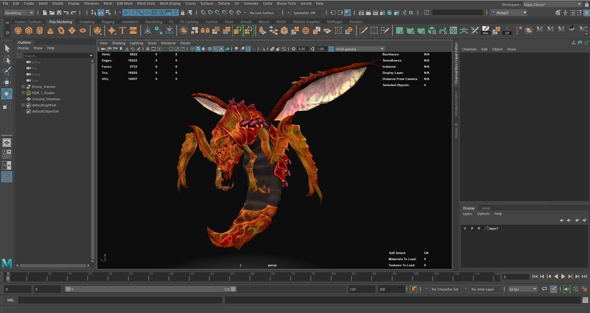
Task: Click No Character Set button
Action: pos(445,289)
